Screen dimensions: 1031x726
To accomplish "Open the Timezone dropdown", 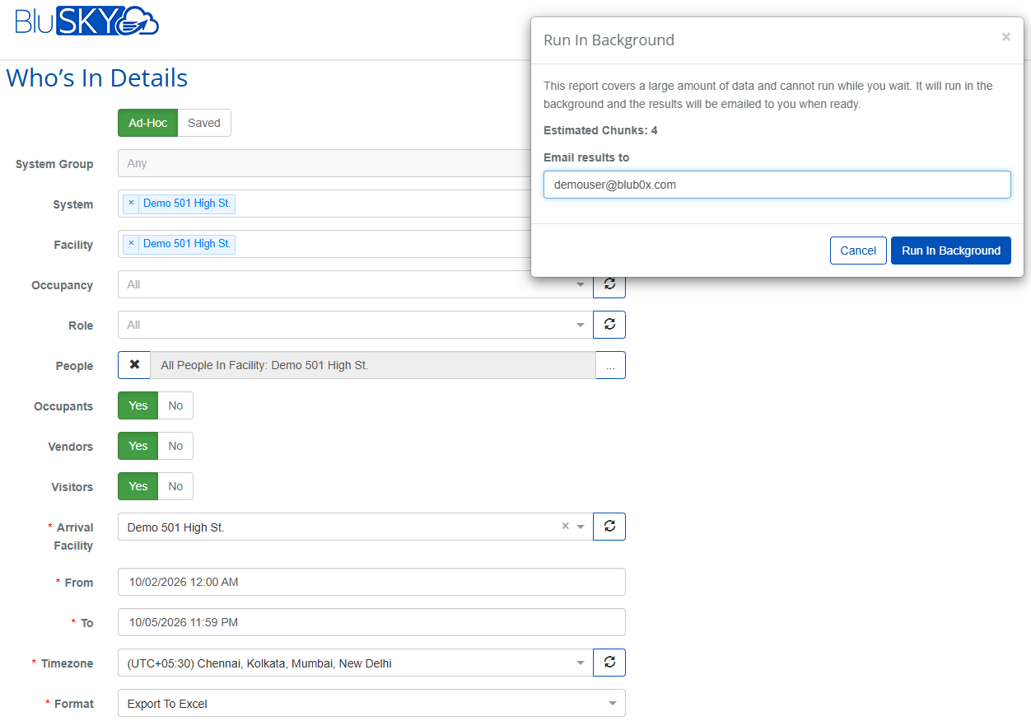I will [356, 663].
